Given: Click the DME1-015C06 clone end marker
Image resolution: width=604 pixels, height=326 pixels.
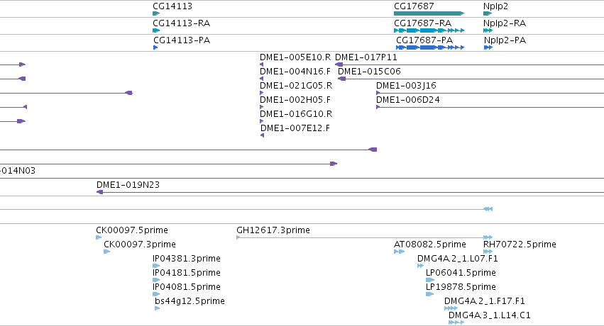Looking at the screenshot, I should pyautogui.click(x=341, y=79).
